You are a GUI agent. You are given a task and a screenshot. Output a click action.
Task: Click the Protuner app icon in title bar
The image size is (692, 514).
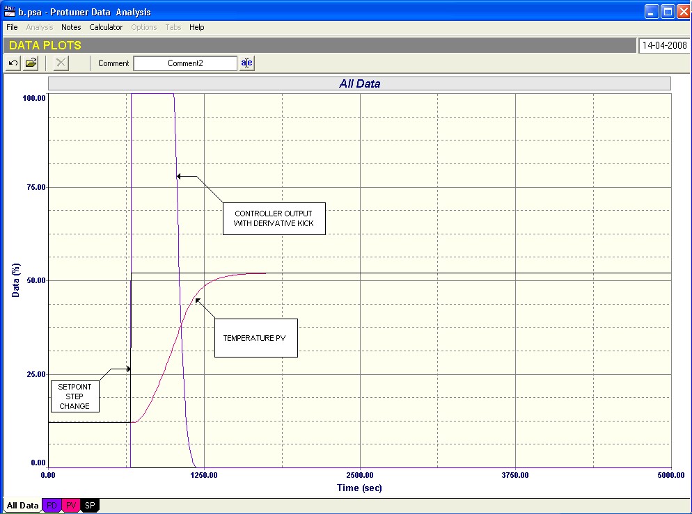pyautogui.click(x=10, y=12)
